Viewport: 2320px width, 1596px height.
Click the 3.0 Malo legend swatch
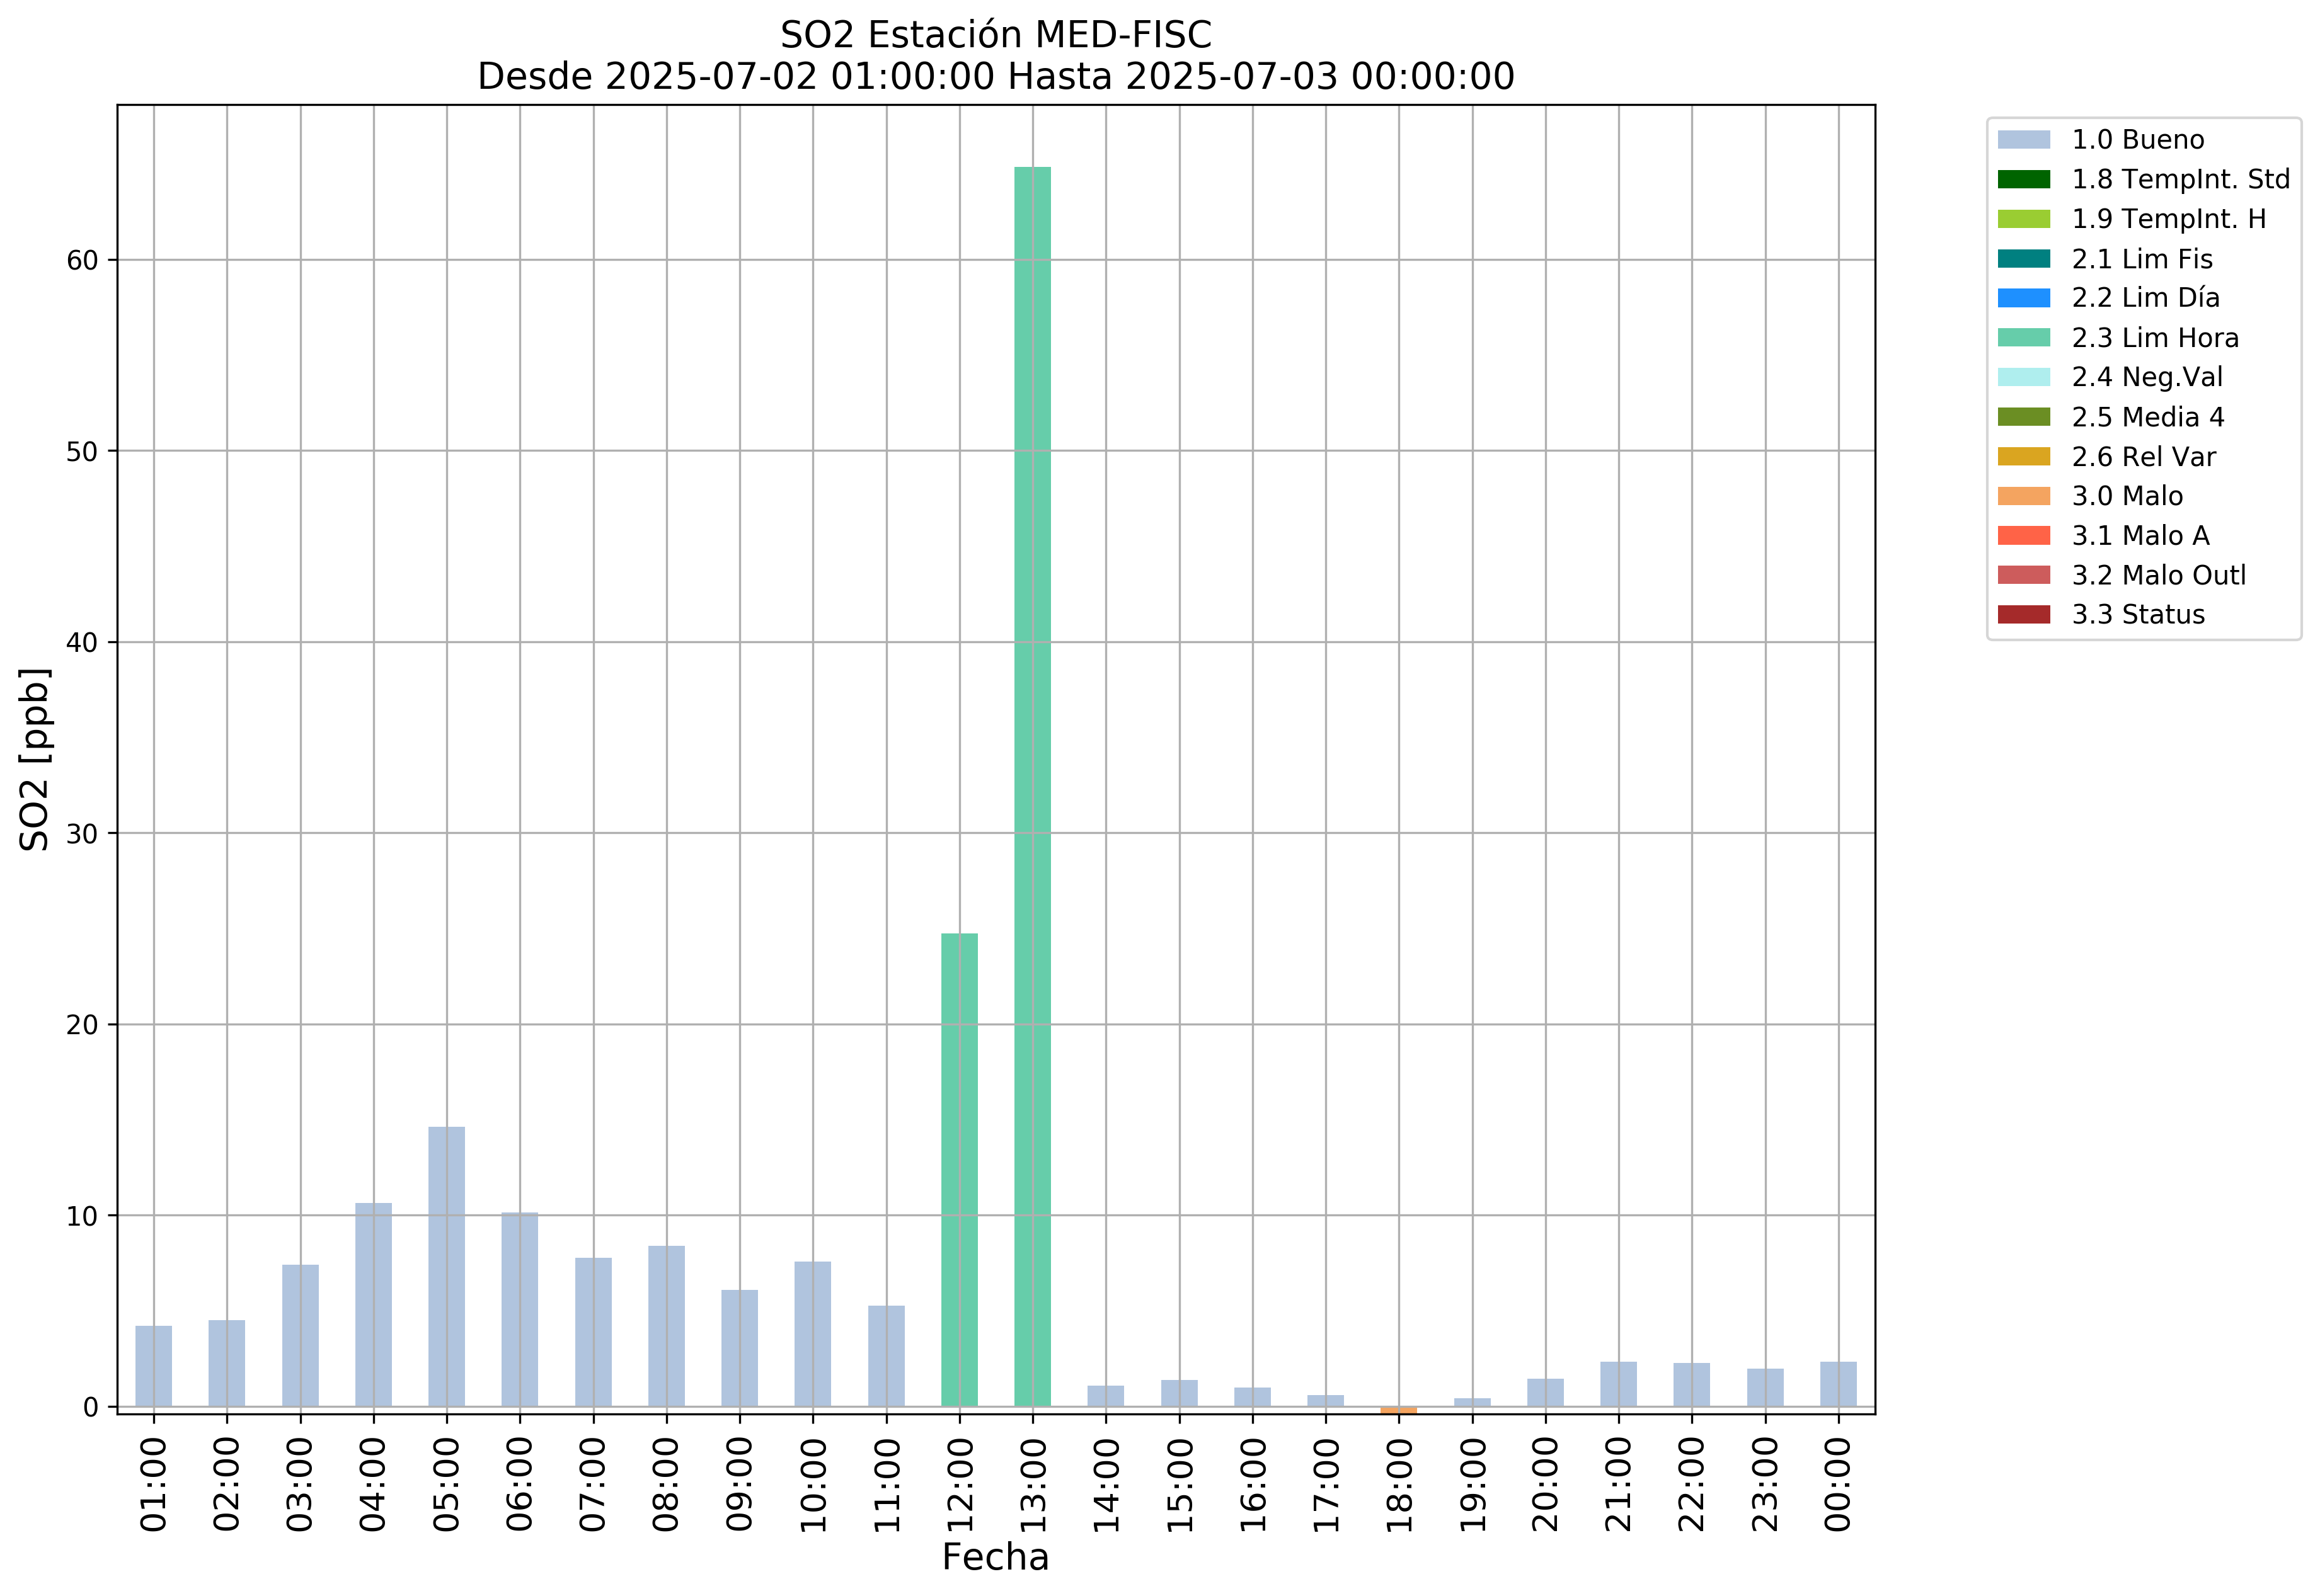[2023, 496]
